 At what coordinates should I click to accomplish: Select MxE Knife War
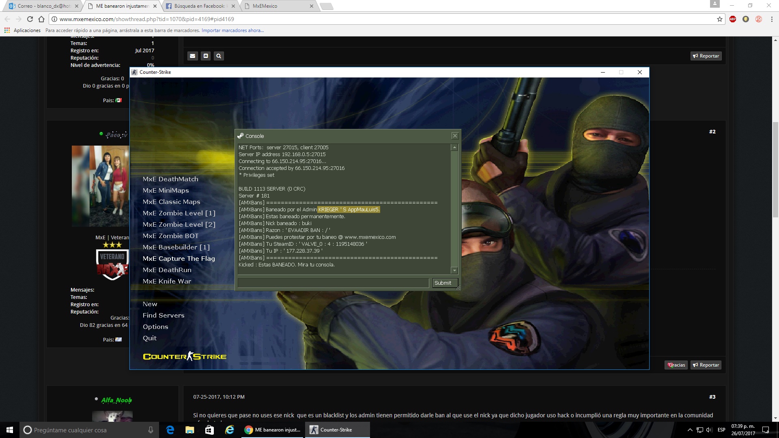coord(167,281)
